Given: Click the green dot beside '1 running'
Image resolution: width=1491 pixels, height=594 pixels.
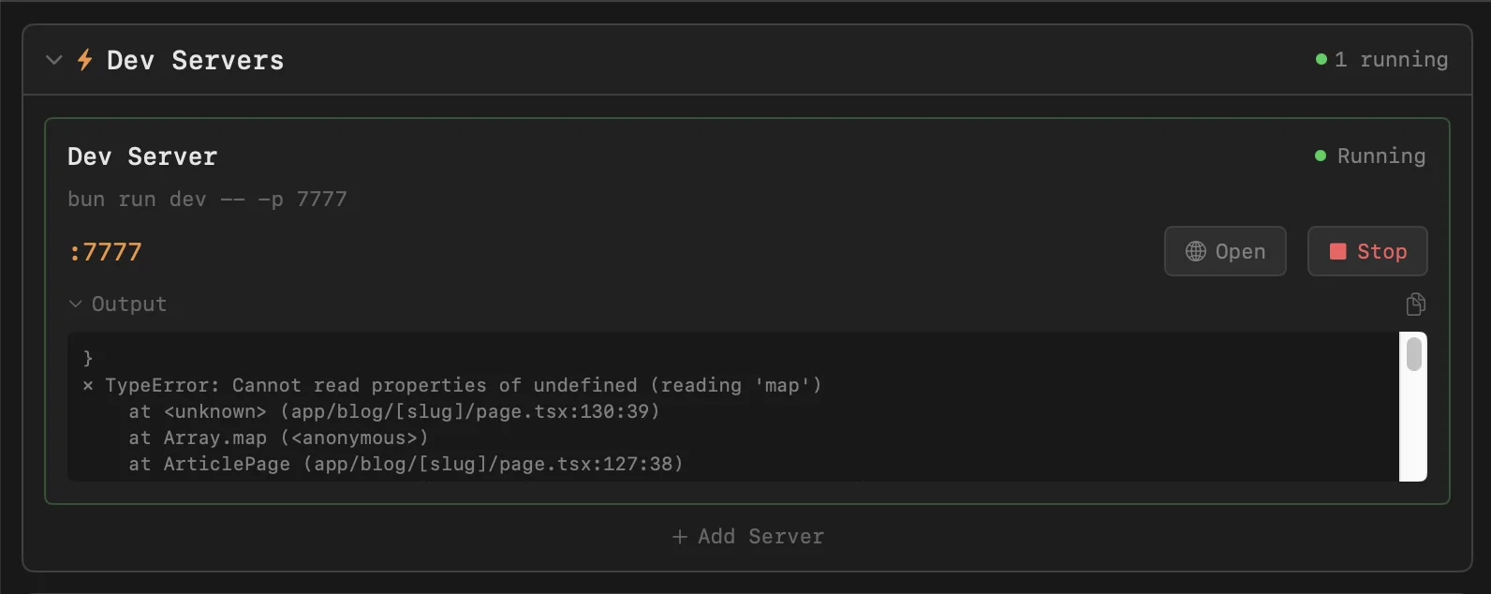Looking at the screenshot, I should pyautogui.click(x=1321, y=60).
